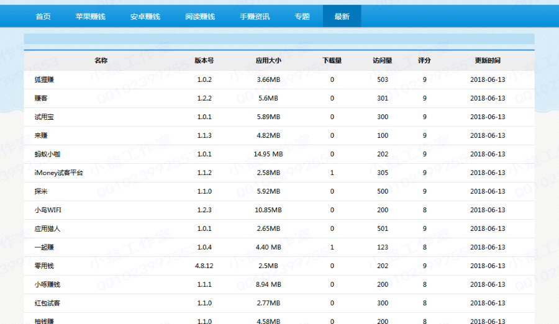
Task: Open the iMoney试客平台 app entry
Action: [x=59, y=173]
